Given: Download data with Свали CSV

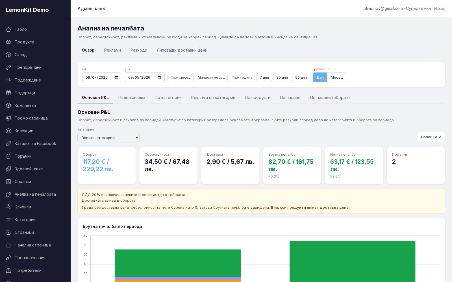Looking at the screenshot, I should pos(431,137).
